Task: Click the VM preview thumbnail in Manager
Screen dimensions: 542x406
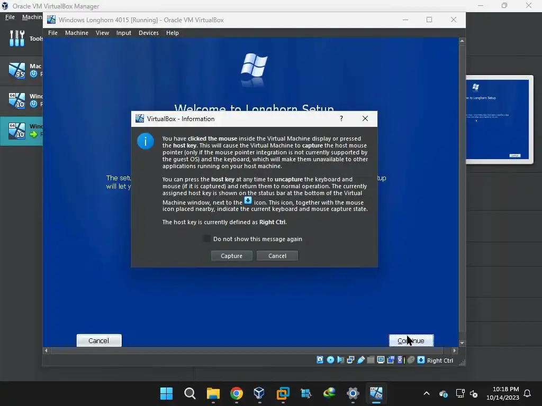Action: point(500,119)
